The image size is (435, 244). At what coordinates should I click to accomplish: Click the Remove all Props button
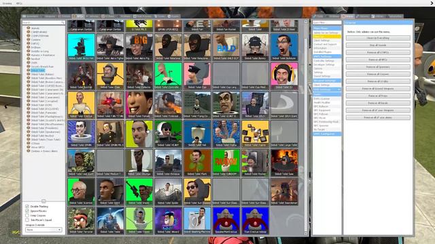pos(378,96)
